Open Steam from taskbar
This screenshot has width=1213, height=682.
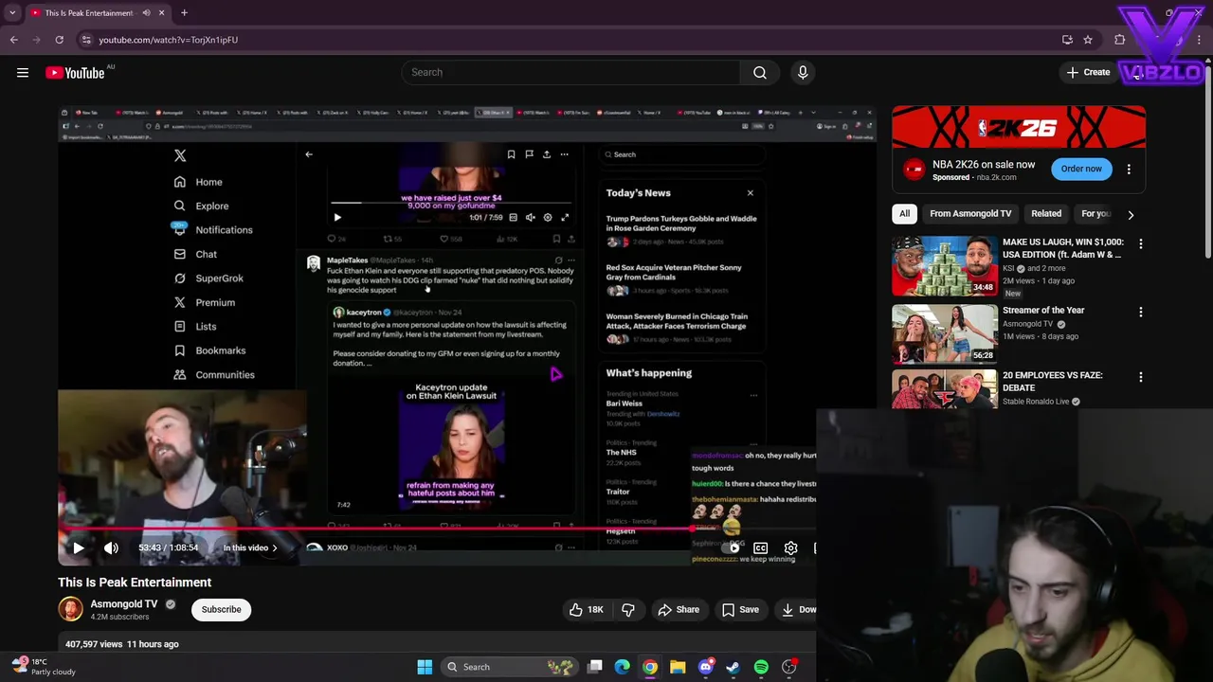point(733,667)
